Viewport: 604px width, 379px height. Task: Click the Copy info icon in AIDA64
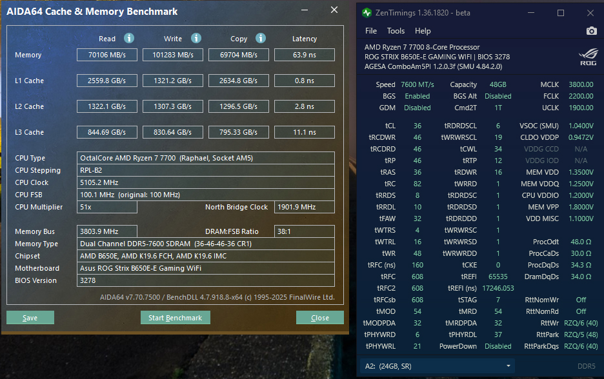261,38
